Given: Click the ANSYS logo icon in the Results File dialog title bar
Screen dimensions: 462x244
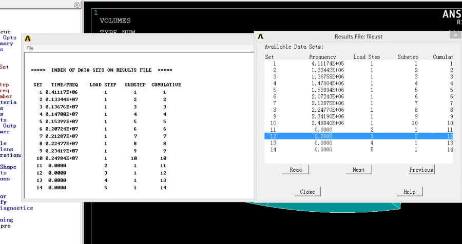Looking at the screenshot, I should tap(260, 36).
